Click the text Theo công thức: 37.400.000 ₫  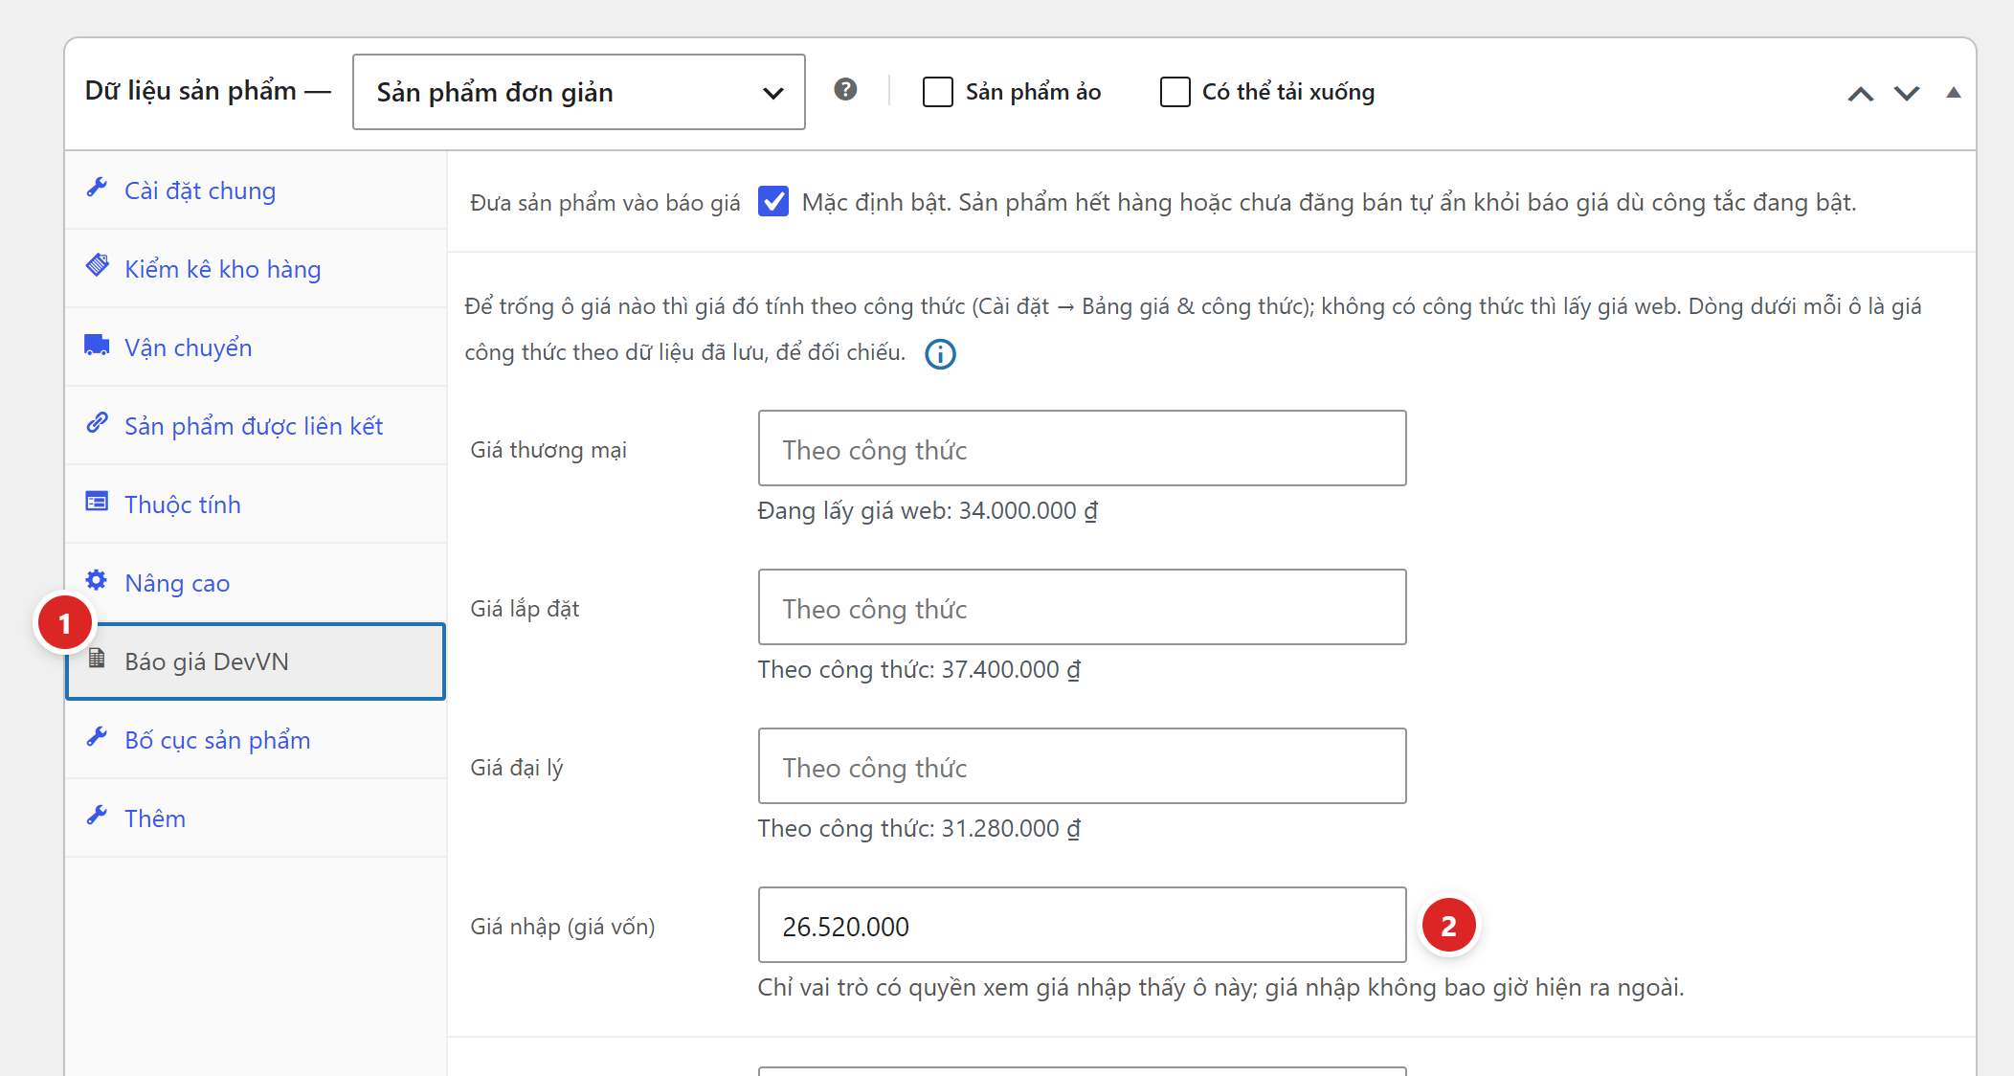pyautogui.click(x=919, y=670)
